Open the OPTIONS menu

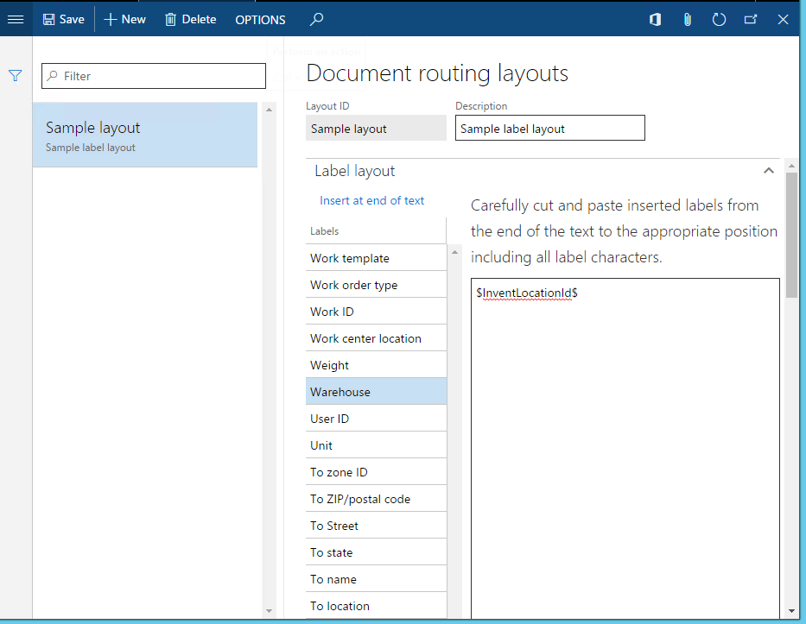[260, 20]
